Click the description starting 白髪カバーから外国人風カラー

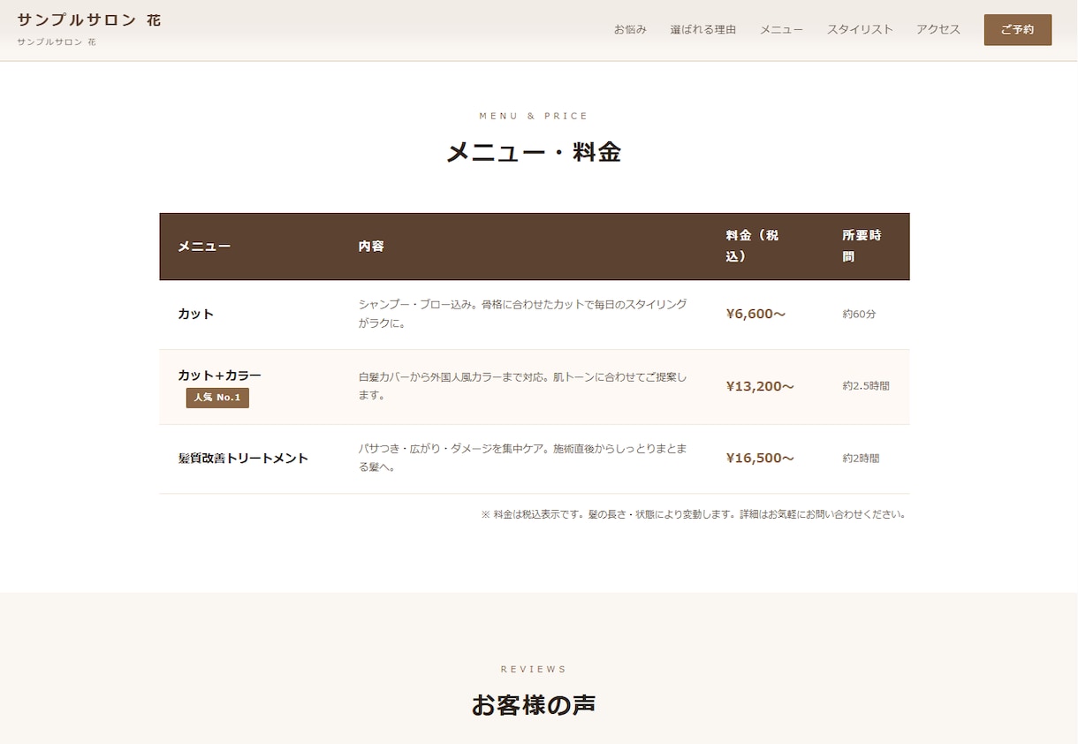pos(523,386)
